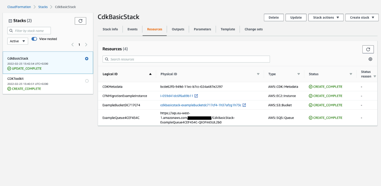Viewport: 381px width, 186px height.
Task: Select CDKToolkit stack entry
Action: pos(48,84)
